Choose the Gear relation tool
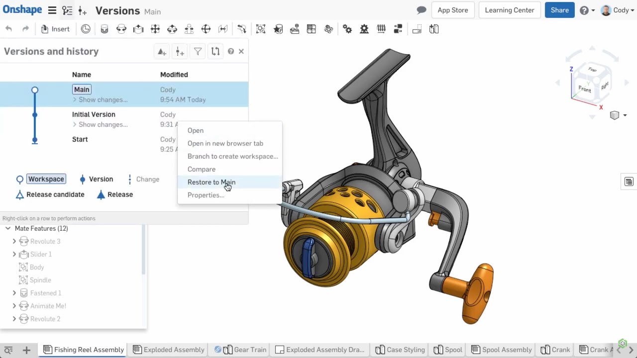 [347, 29]
